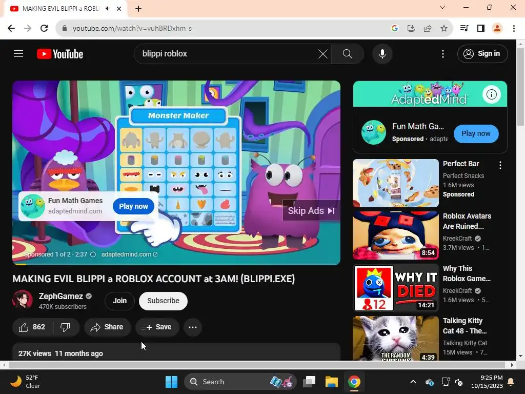
Task: Clear the search box with X
Action: (323, 53)
